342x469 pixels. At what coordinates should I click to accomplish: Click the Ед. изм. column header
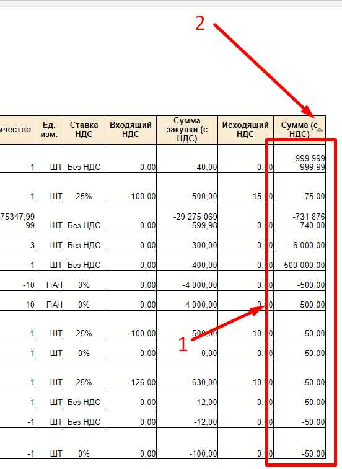point(49,130)
